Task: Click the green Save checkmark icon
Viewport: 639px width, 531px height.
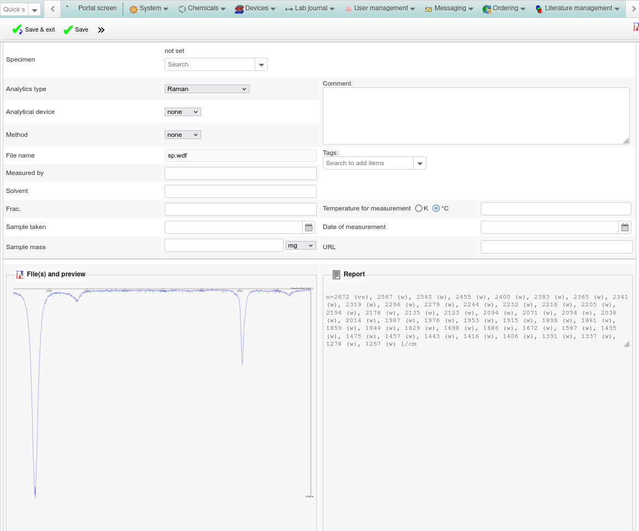Action: tap(68, 30)
